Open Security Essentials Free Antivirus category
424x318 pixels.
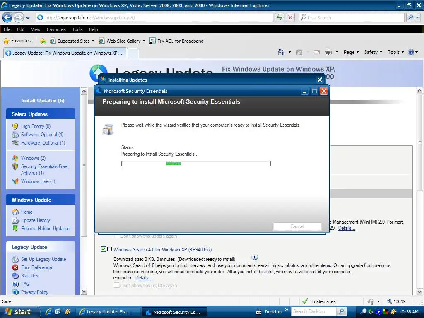(44, 169)
